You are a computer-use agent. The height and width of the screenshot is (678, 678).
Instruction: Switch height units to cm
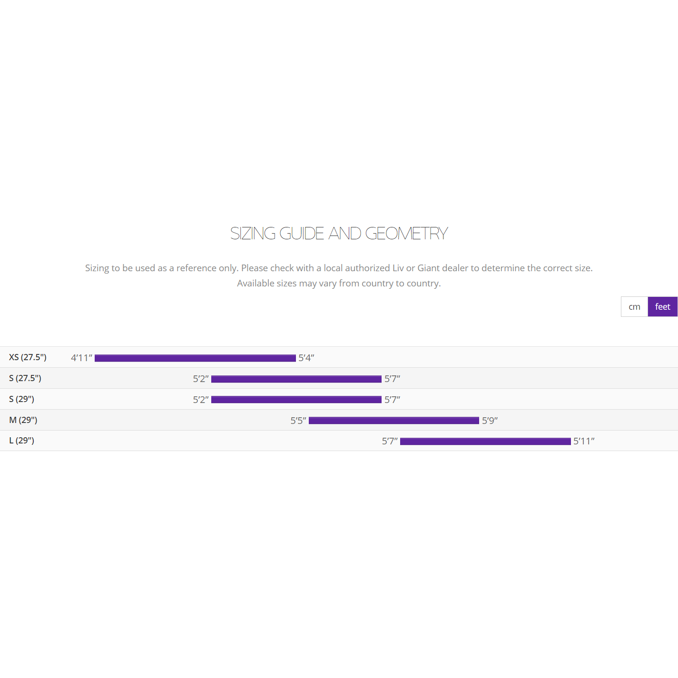click(x=634, y=307)
